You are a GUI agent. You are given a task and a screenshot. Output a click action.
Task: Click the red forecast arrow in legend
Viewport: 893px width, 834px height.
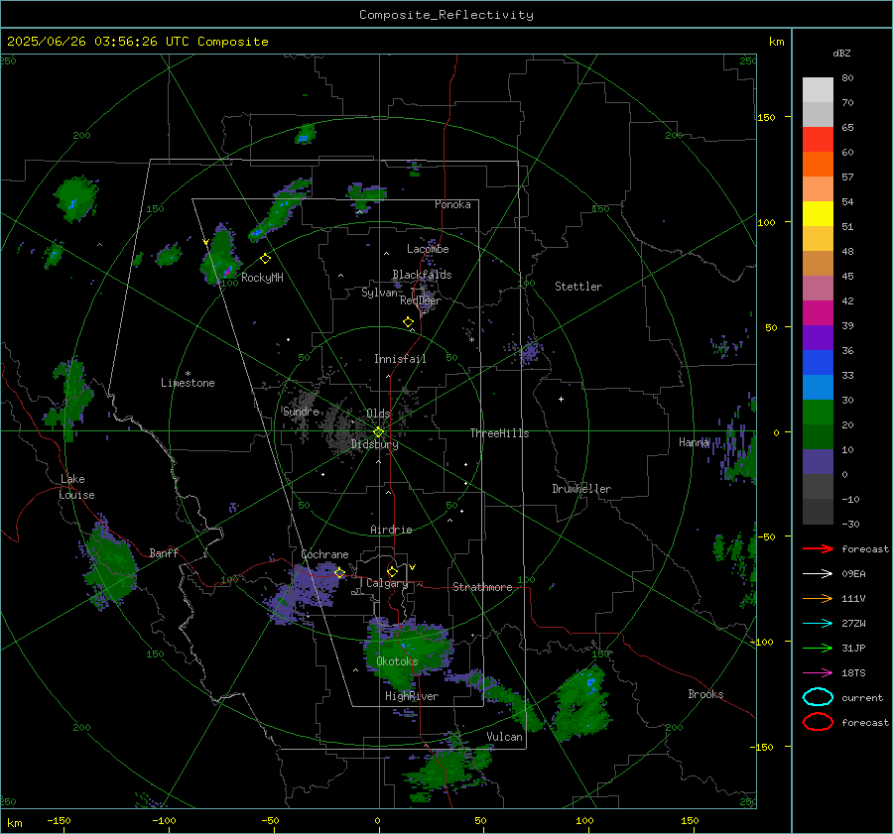pyautogui.click(x=818, y=548)
